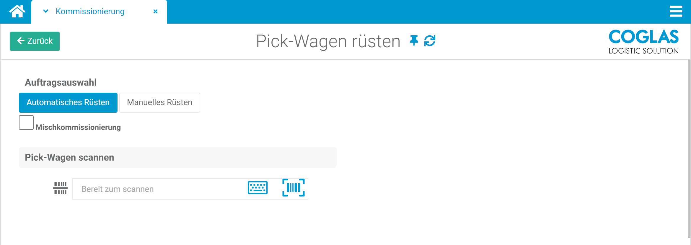691x245 pixels.
Task: Click the vertical scrollbar on the right
Action: tap(689, 148)
